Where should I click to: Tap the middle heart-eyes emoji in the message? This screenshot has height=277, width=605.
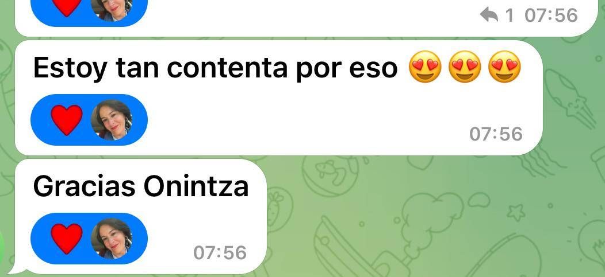[x=465, y=67]
